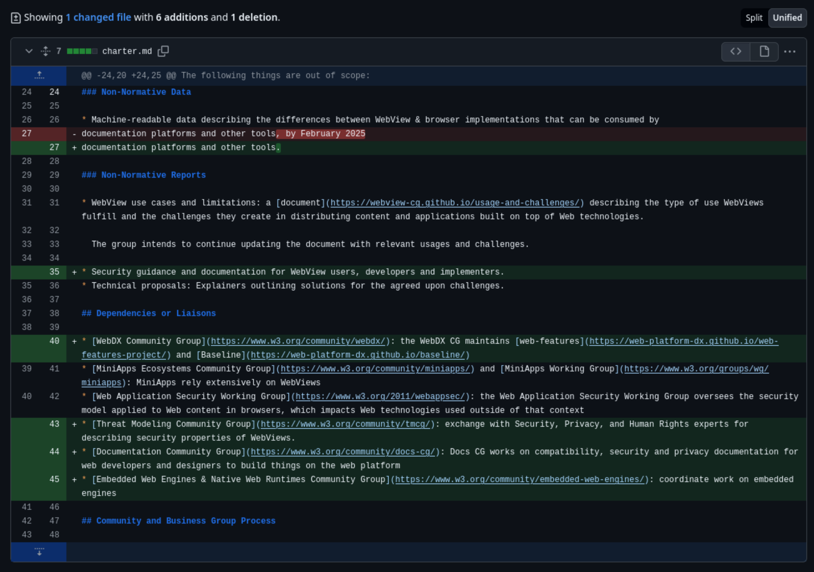This screenshot has height=572, width=814.
Task: Open the WebDX community webdx URL
Action: (x=298, y=341)
